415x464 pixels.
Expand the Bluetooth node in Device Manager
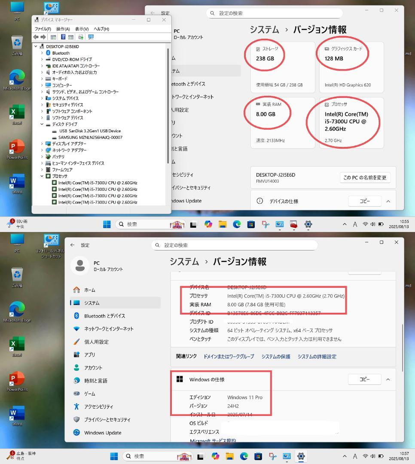[41, 53]
